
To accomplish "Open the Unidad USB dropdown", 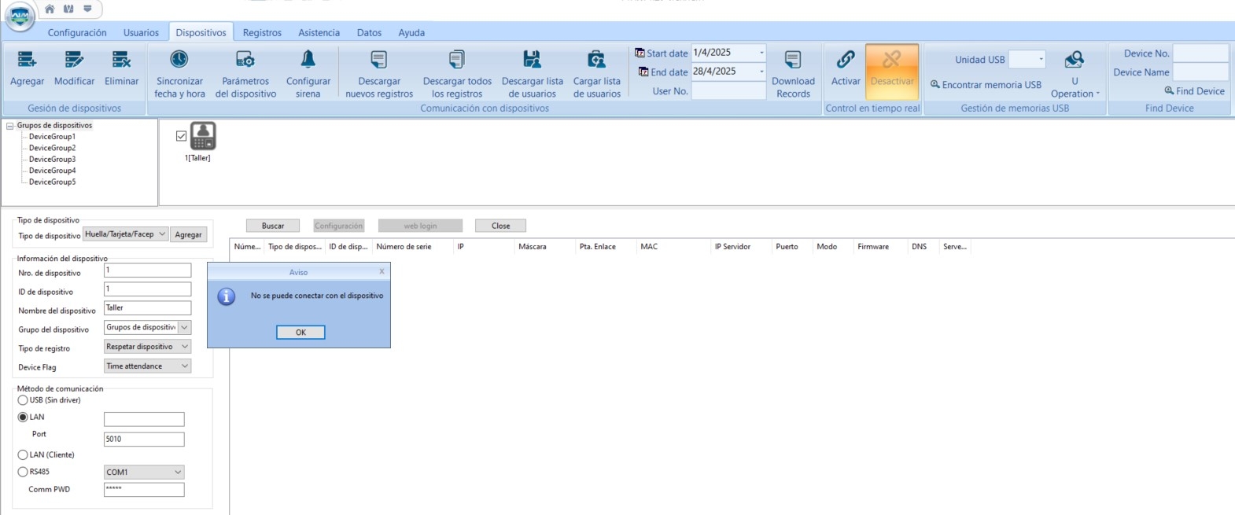I will click(x=1041, y=60).
